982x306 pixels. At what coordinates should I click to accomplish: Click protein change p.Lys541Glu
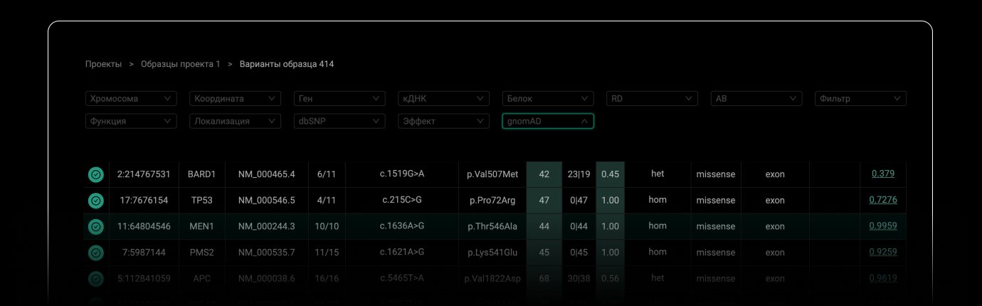pyautogui.click(x=492, y=253)
